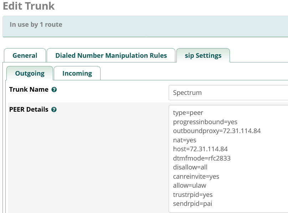Place cursor on the type=peer line

pos(188,113)
